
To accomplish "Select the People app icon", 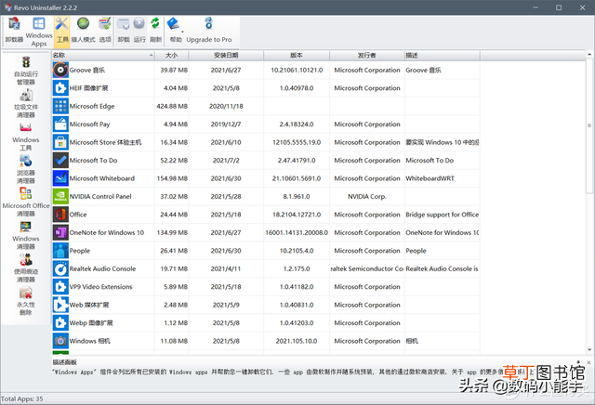I will [60, 251].
